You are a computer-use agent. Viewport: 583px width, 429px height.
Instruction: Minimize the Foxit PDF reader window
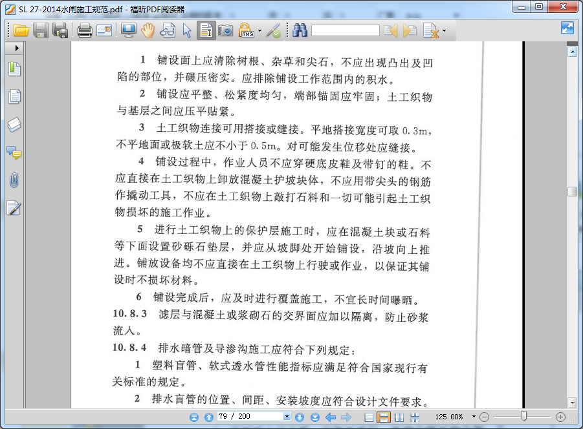tap(522, 6)
